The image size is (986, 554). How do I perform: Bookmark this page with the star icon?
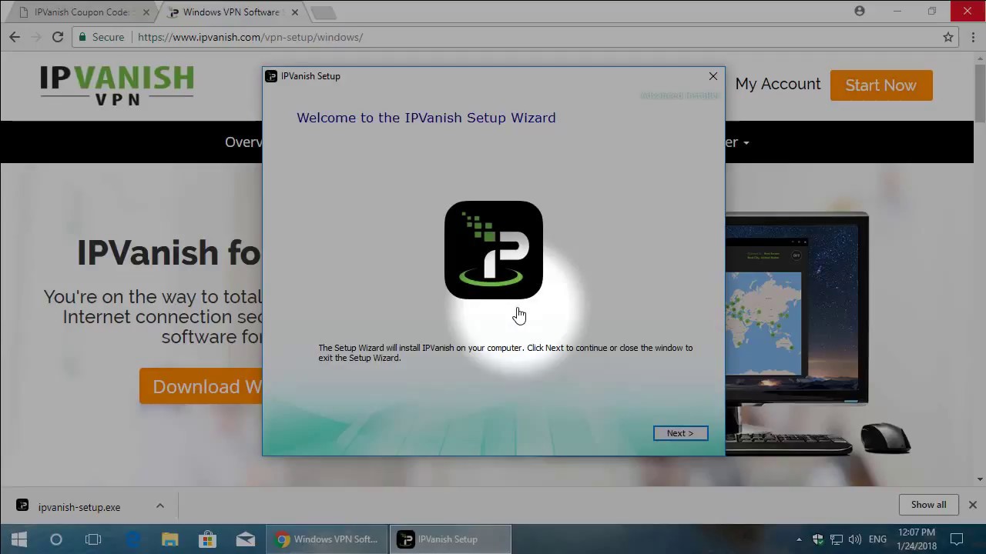[x=948, y=37]
